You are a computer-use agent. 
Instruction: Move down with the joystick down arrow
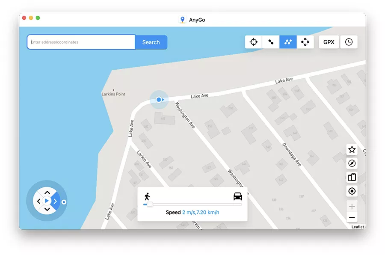click(x=47, y=209)
